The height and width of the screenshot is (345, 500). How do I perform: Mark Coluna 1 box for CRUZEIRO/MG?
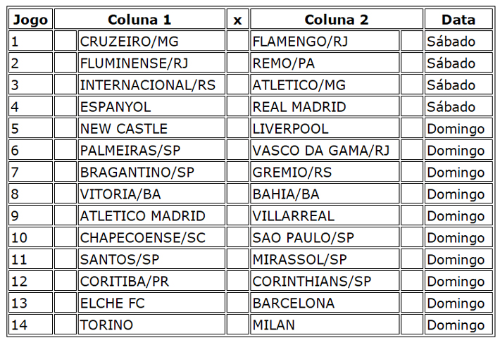click(x=65, y=41)
